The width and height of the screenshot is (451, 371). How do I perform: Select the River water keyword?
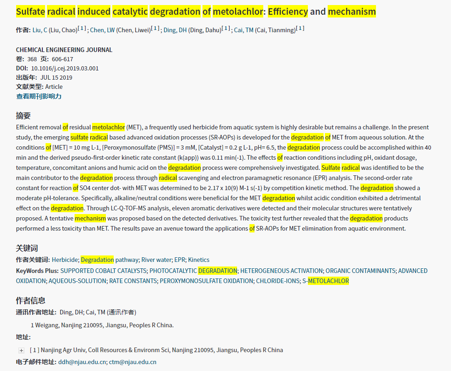[x=156, y=260]
